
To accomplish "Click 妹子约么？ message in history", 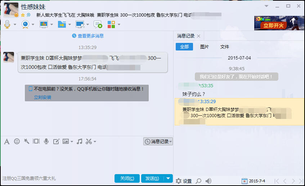I will click(x=193, y=94).
